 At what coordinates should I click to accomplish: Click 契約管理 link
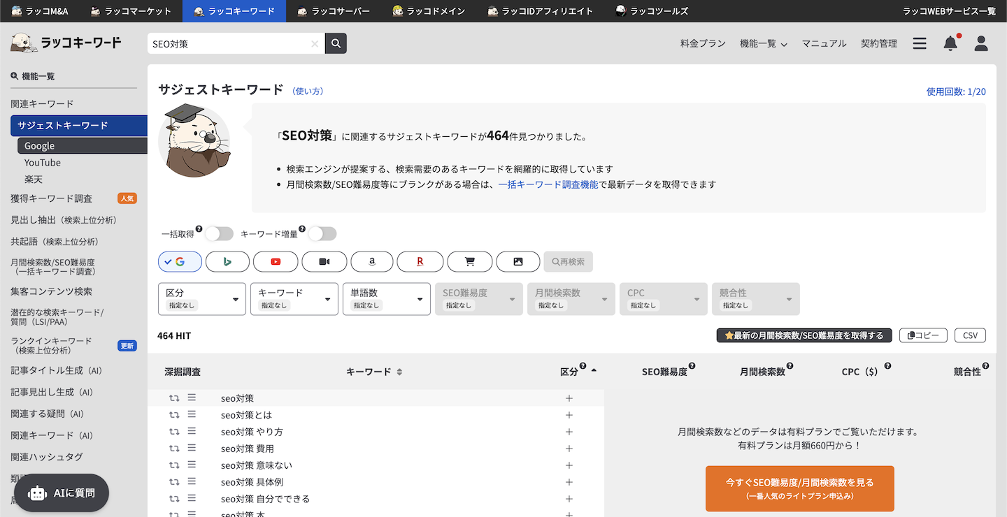coord(879,43)
